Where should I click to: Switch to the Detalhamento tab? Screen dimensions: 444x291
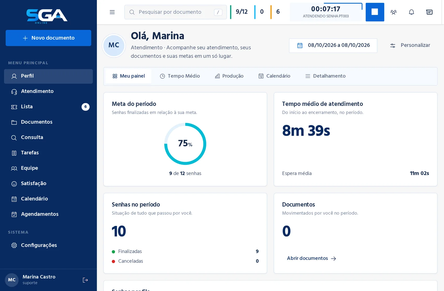325,76
